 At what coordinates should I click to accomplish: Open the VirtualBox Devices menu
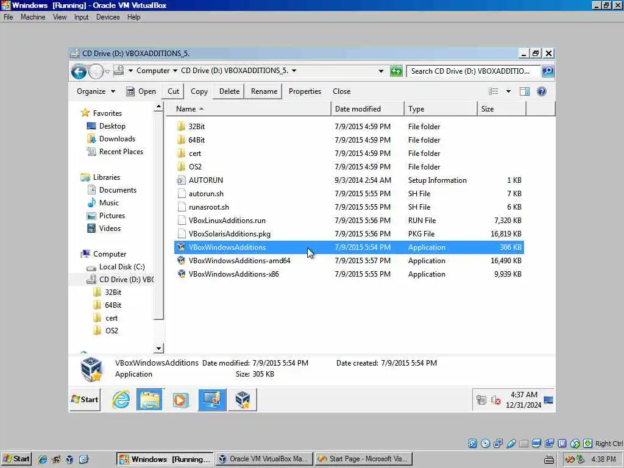(x=108, y=17)
